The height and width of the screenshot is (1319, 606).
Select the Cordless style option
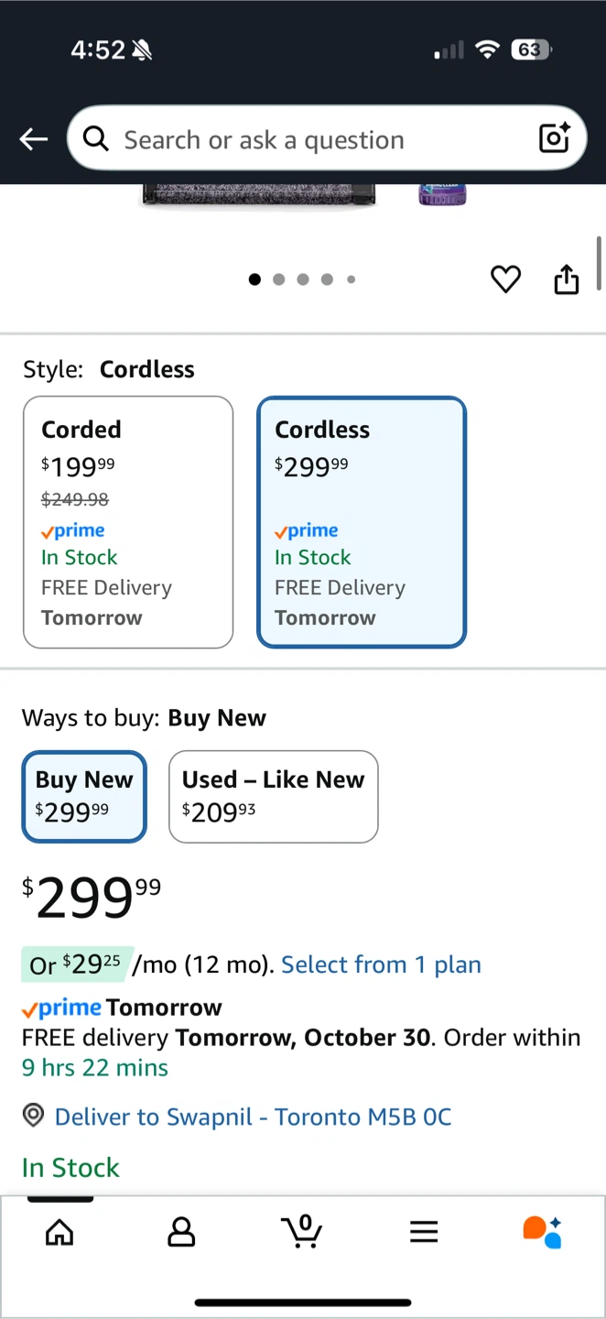point(362,522)
